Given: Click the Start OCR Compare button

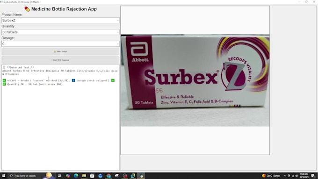Looking at the screenshot, I should (60, 60).
